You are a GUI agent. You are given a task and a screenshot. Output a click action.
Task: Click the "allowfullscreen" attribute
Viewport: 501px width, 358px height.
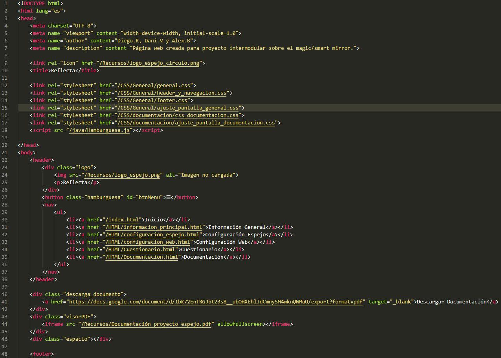[x=240, y=324]
